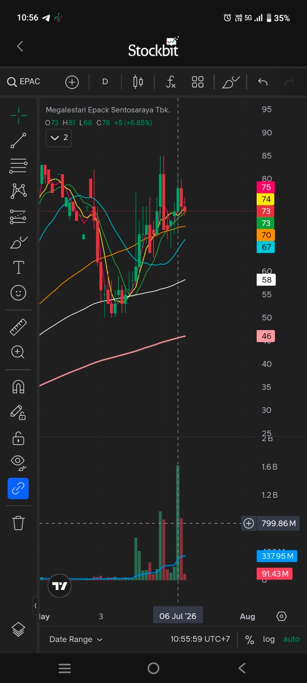The image size is (307, 683).
Task: Toggle auto scale
Action: (x=291, y=639)
